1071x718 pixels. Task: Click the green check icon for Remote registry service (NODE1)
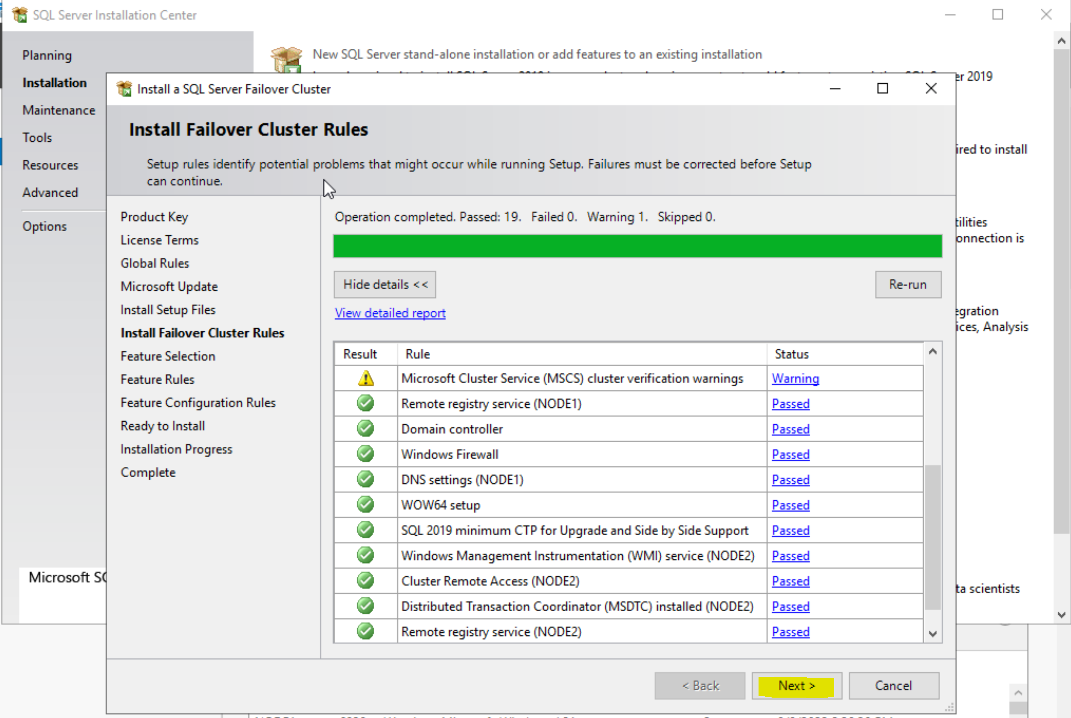(x=366, y=404)
